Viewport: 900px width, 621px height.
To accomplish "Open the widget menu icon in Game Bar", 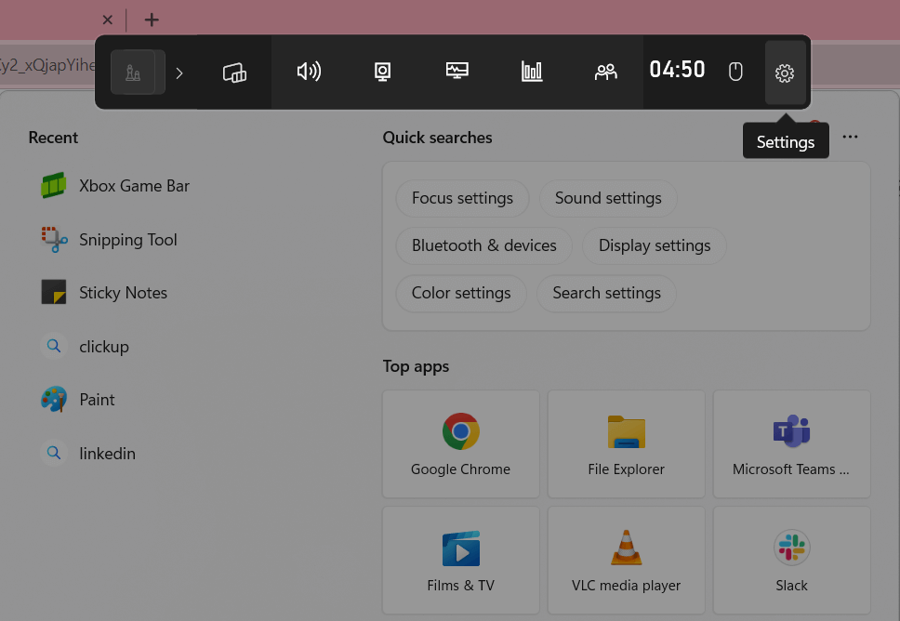I will tap(234, 73).
